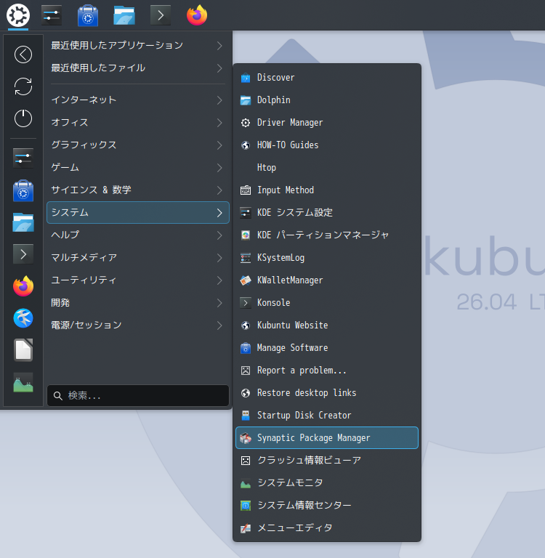Expand グラフィックス category arrow

(219, 145)
